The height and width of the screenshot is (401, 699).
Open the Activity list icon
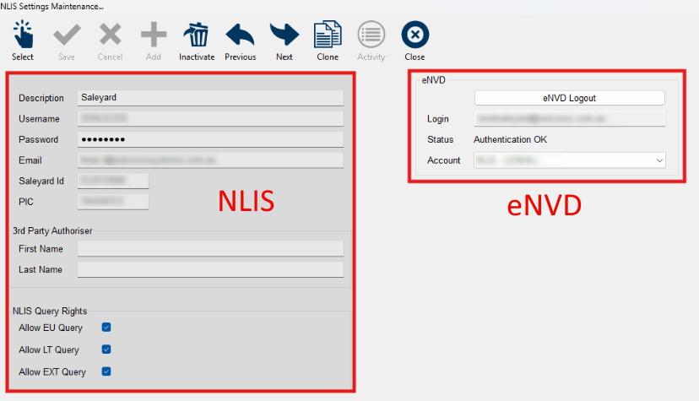pos(371,35)
